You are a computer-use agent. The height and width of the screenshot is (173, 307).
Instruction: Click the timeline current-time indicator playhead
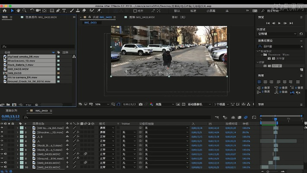pos(275,119)
